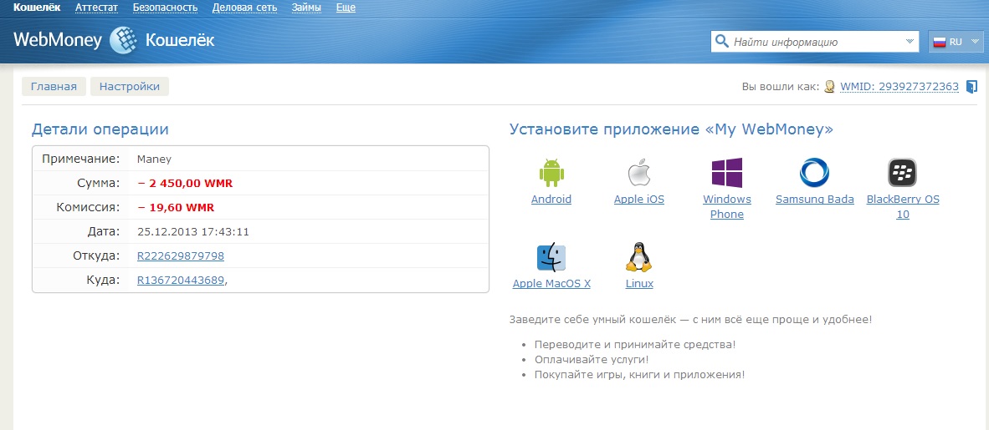Click the Windows Phone logo icon
Viewport: 989px width, 430px height.
point(726,173)
